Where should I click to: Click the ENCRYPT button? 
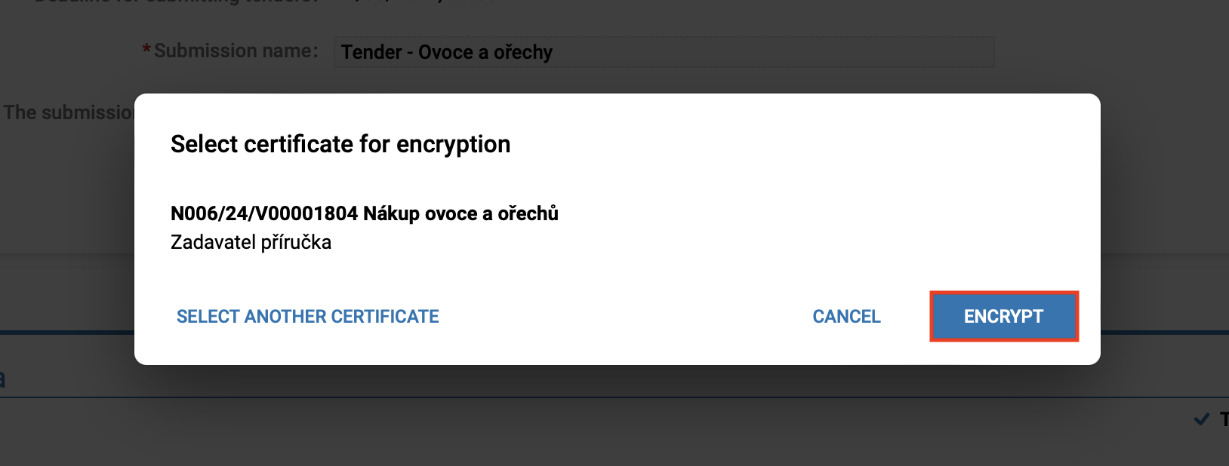1003,317
